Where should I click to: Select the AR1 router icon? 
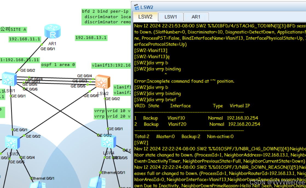(53, 31)
